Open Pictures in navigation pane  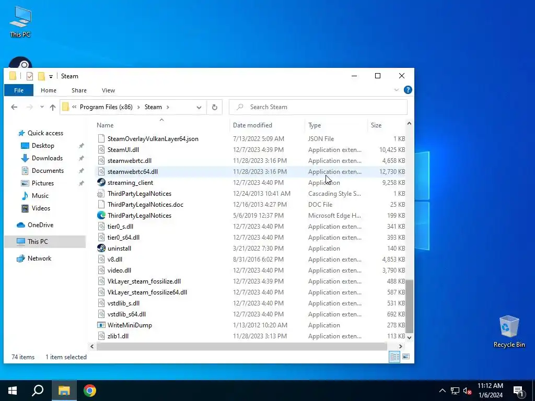[x=43, y=183]
